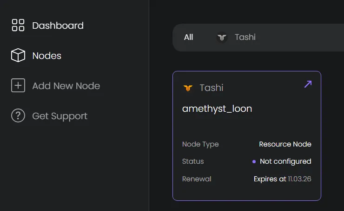Click the Dashboard grid icon
344x211 pixels.
[18, 26]
